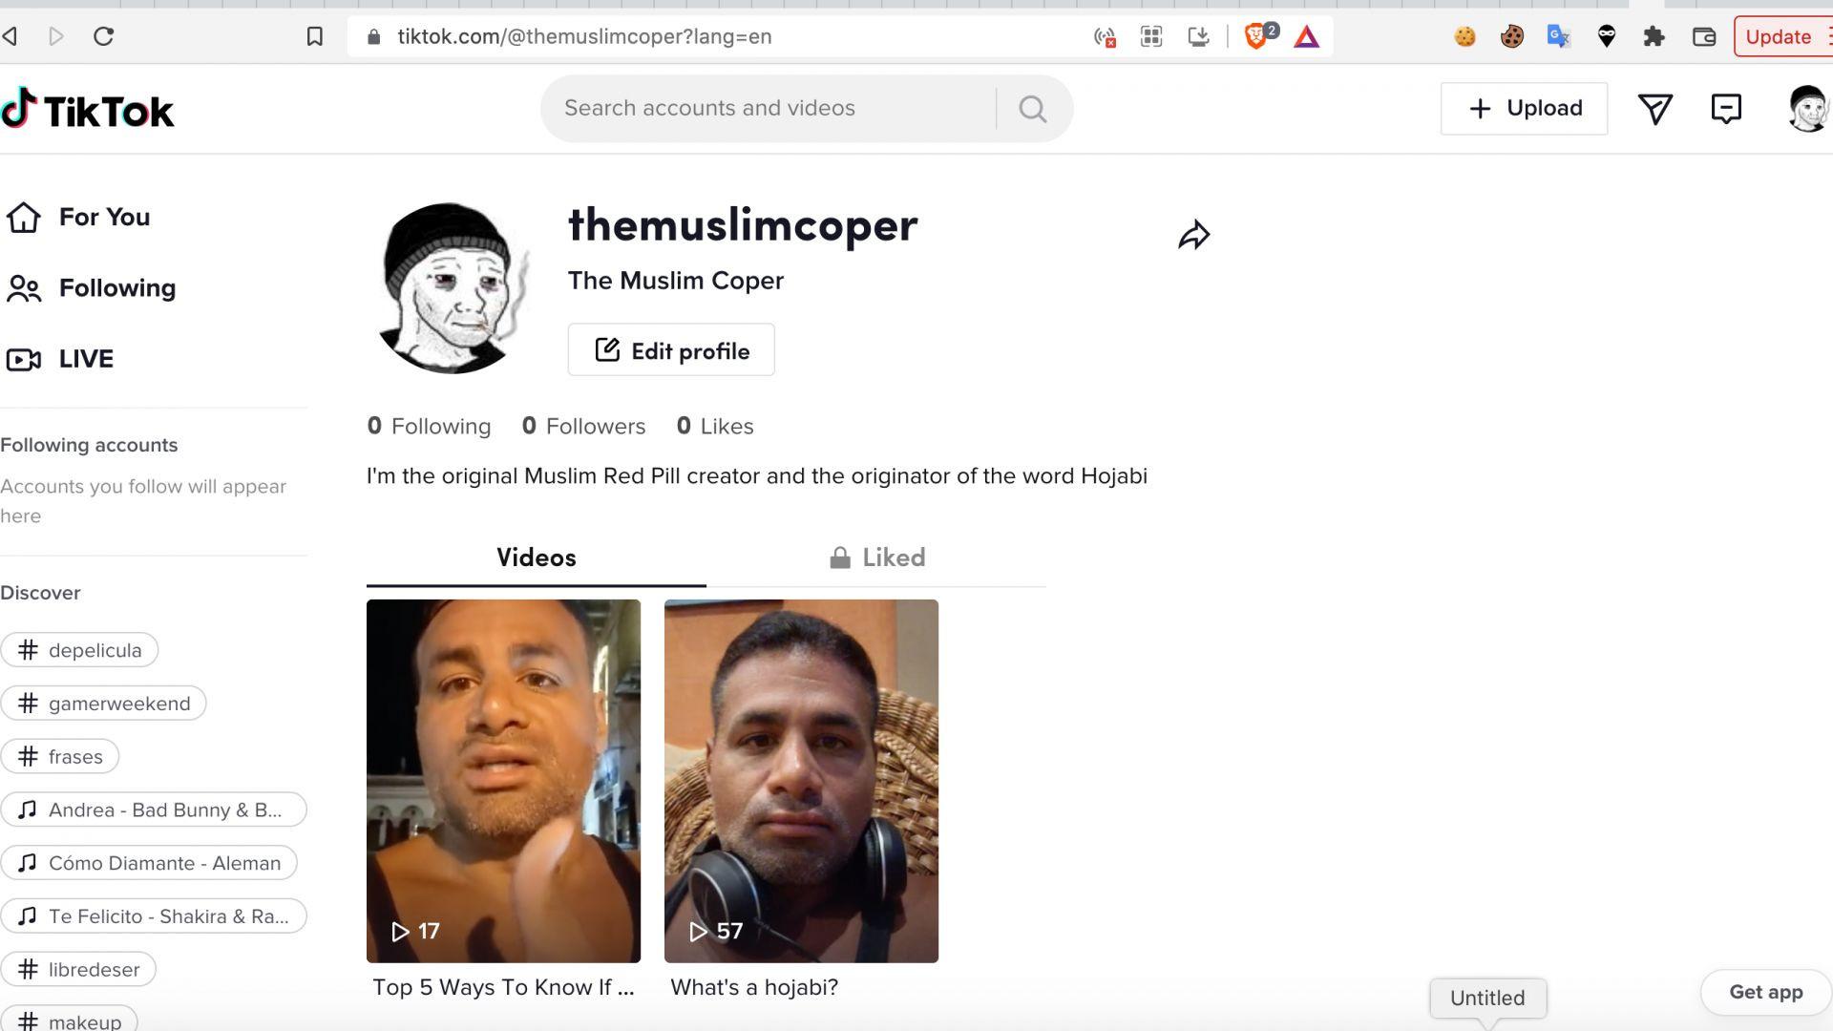Open the Upload content icon
This screenshot has height=1031, width=1833.
click(1526, 107)
